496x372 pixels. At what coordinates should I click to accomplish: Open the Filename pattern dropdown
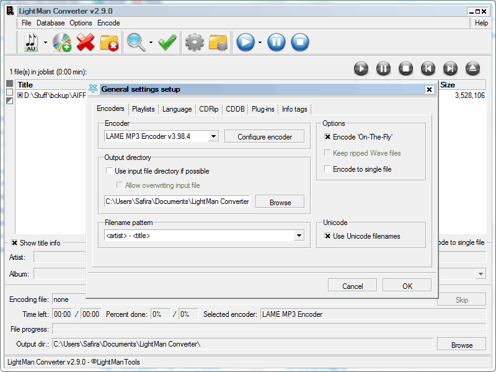point(299,236)
